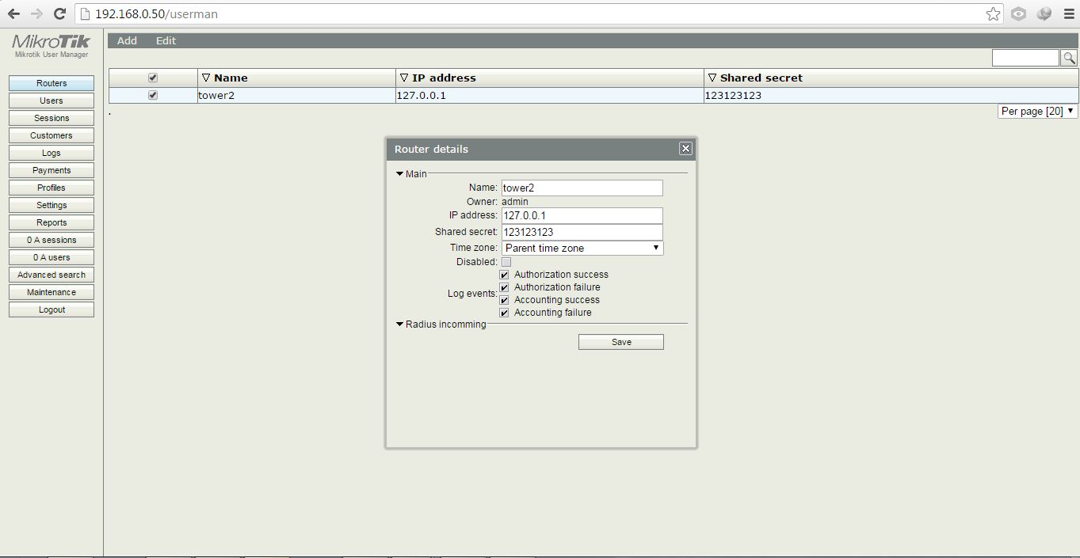Reload the page with refresh icon
1080x558 pixels.
59,13
